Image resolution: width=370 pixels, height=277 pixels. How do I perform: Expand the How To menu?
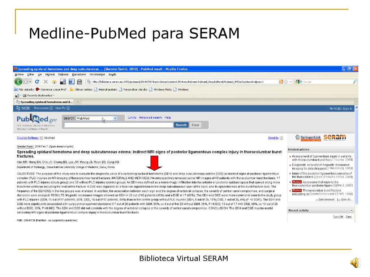pyautogui.click(x=63, y=108)
